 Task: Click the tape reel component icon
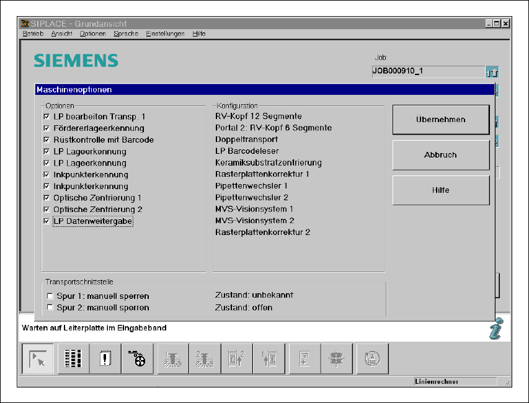(x=137, y=358)
